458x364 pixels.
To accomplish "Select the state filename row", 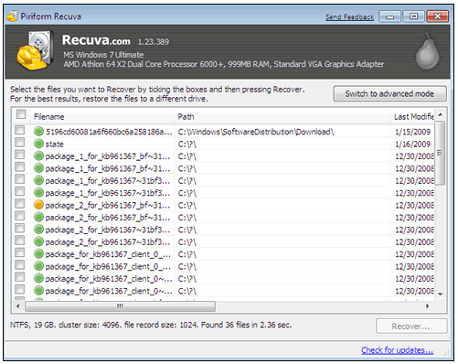I will pyautogui.click(x=55, y=144).
